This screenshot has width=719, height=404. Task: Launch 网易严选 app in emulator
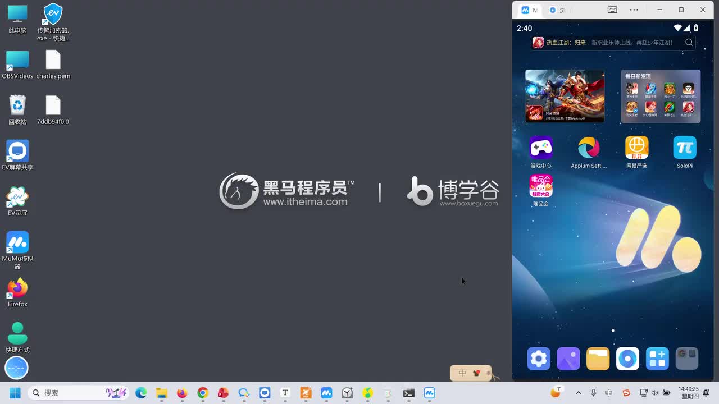[x=636, y=153]
